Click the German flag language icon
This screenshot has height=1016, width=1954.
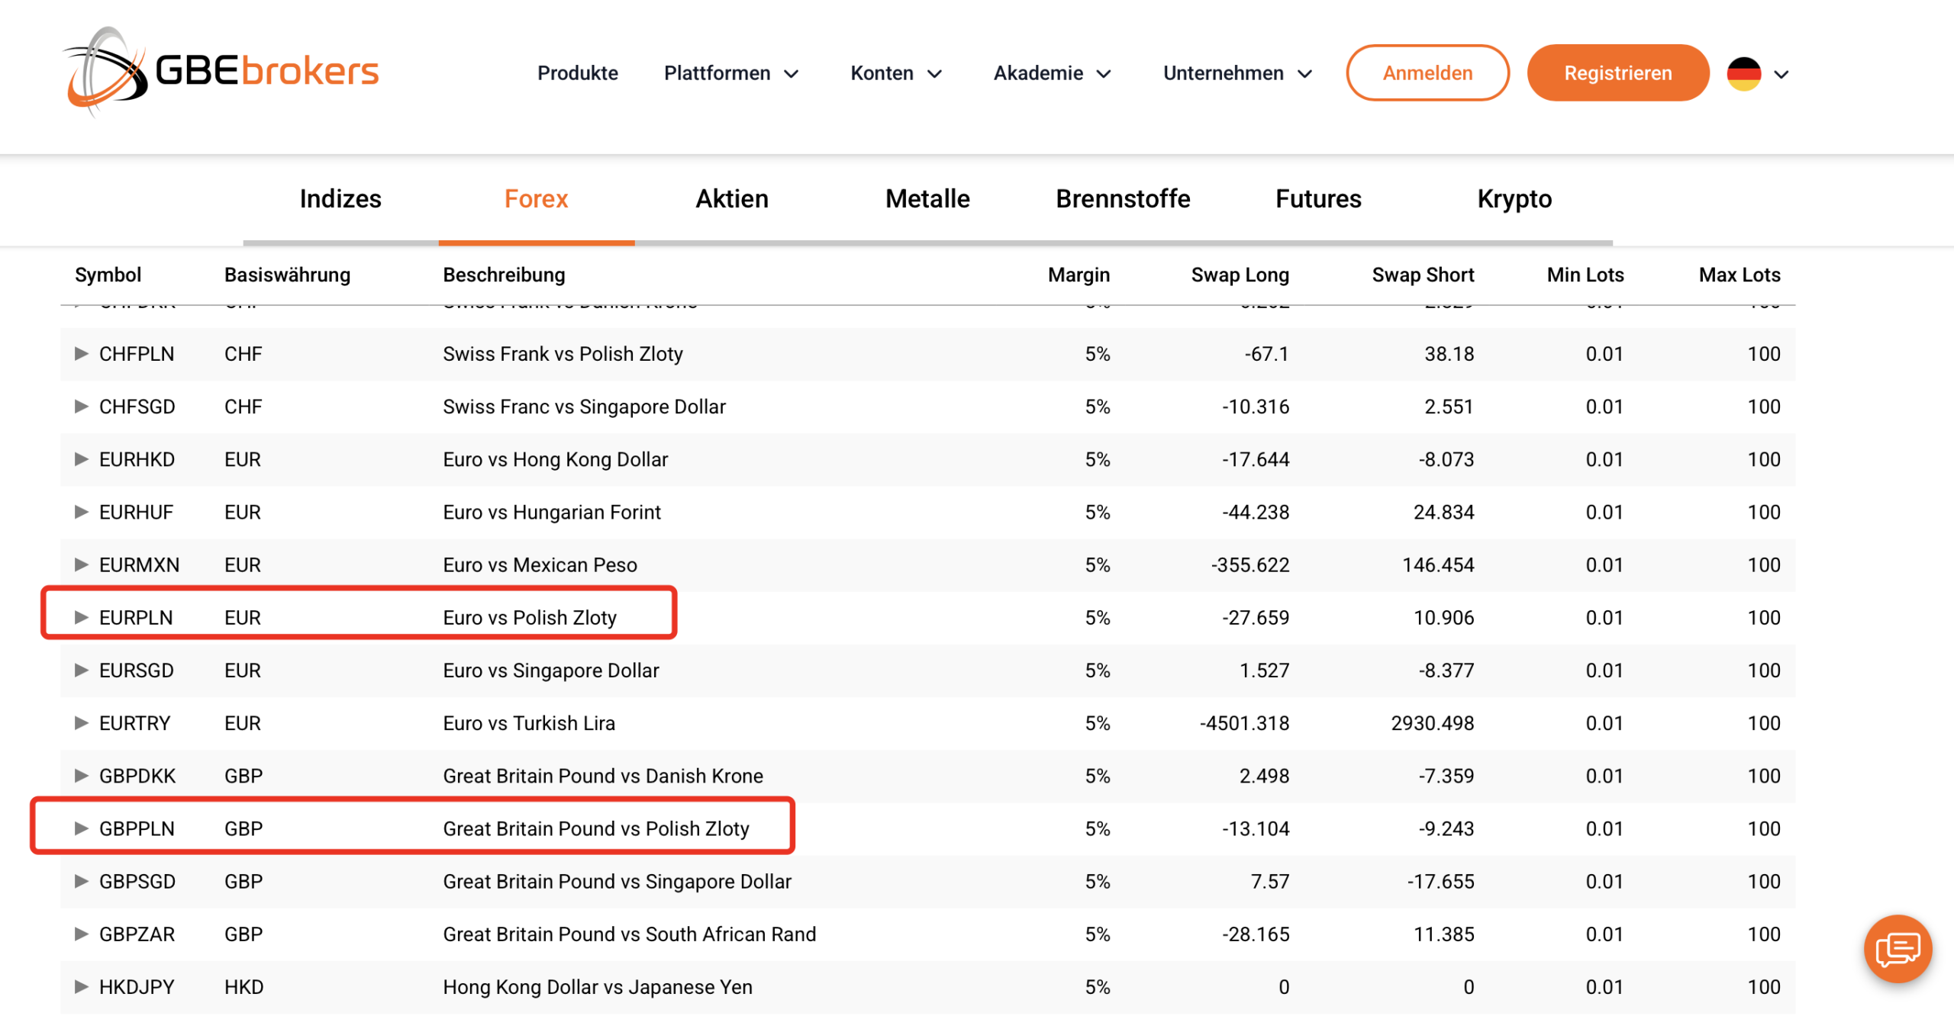(x=1743, y=74)
